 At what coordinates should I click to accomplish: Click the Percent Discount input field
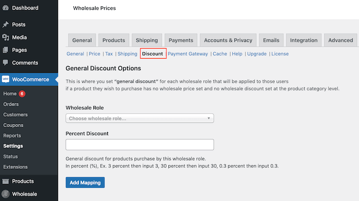tap(140, 145)
